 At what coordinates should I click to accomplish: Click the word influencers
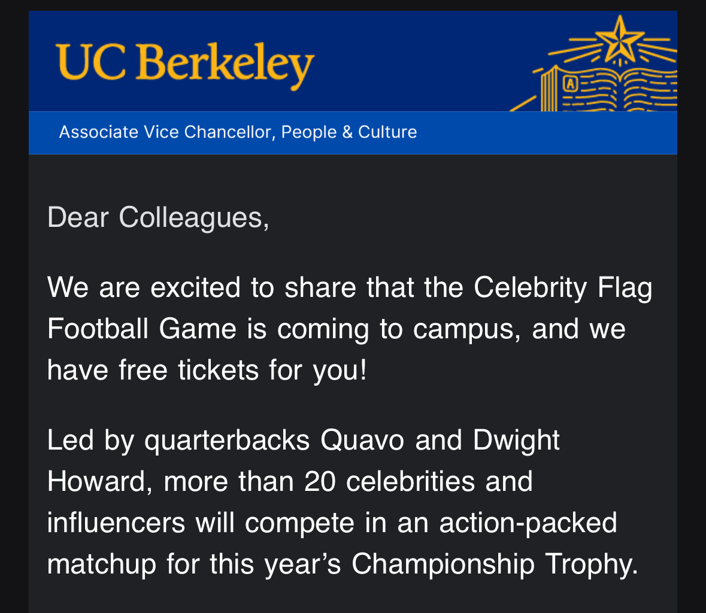[116, 523]
